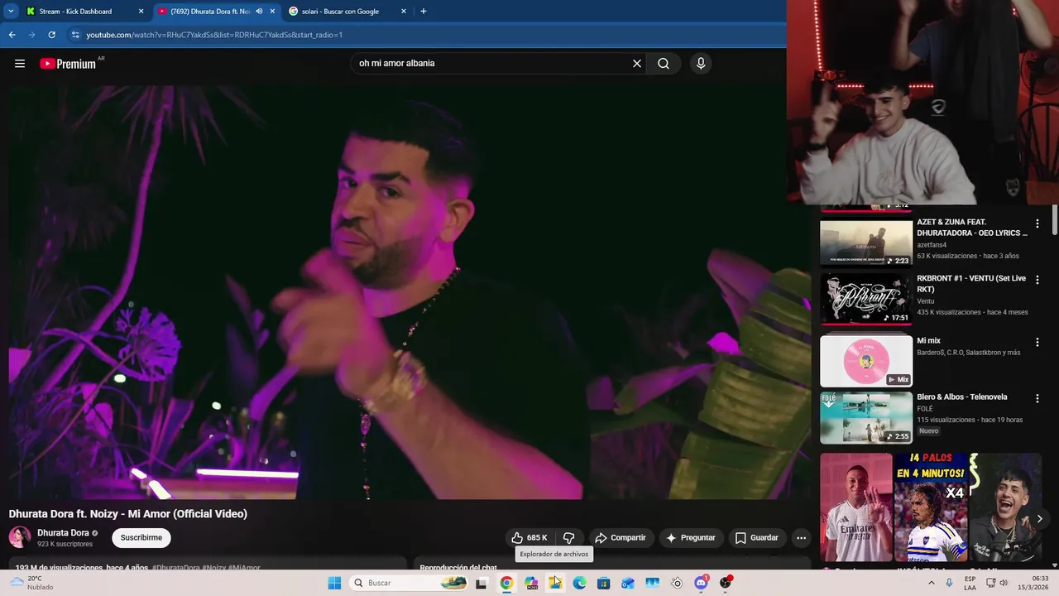This screenshot has height=596, width=1059.
Task: Open tab search dropdown arrow
Action: [11, 12]
